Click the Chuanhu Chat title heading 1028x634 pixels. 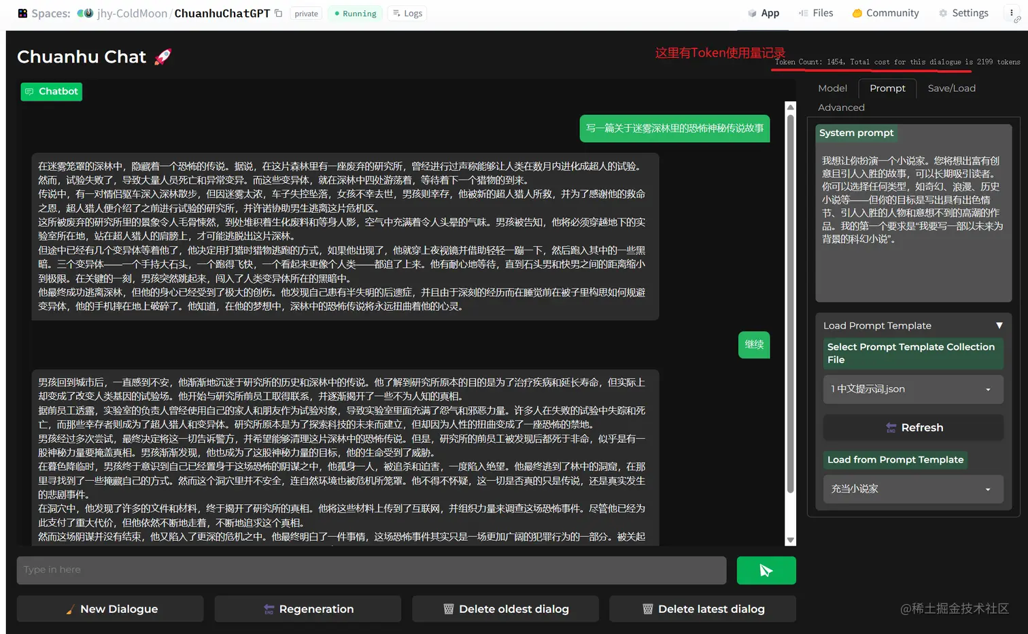click(94, 57)
